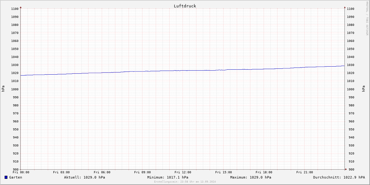Click the Fri 21:00 time axis label
This screenshot has height=185, width=370.
(x=305, y=172)
